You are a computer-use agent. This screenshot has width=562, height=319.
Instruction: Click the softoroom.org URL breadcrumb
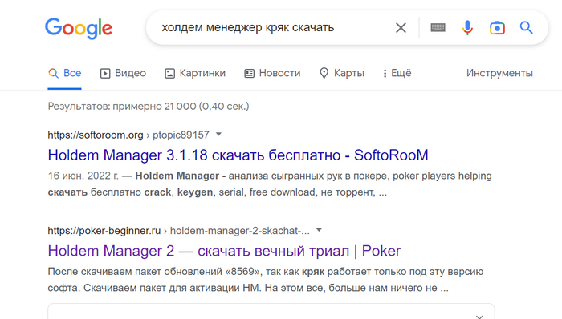[128, 135]
